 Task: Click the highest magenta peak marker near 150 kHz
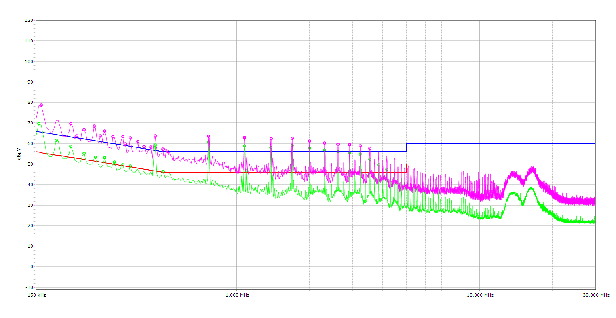tap(41, 105)
